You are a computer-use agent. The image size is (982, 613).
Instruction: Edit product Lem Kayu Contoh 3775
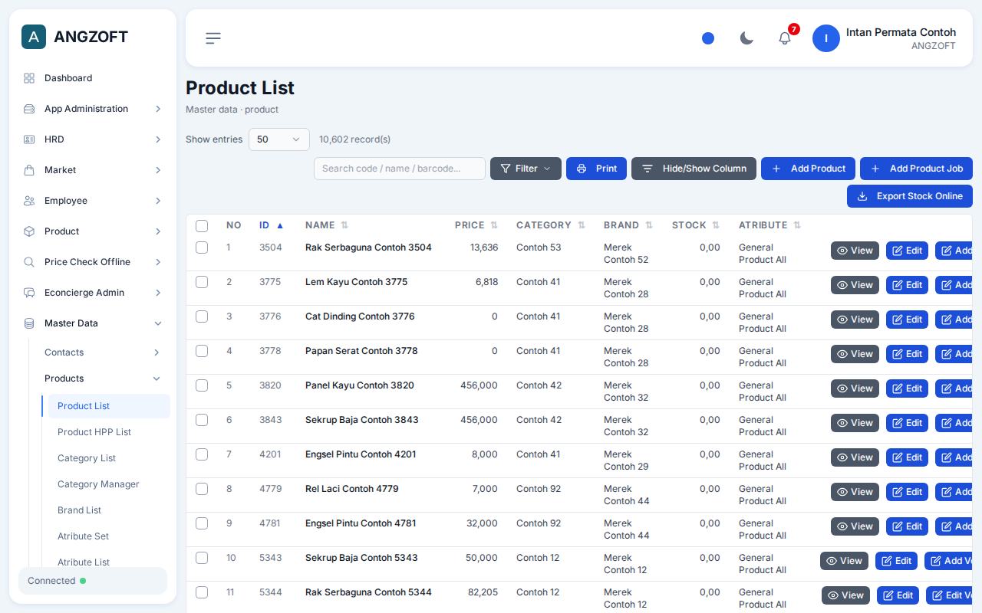[x=907, y=285]
